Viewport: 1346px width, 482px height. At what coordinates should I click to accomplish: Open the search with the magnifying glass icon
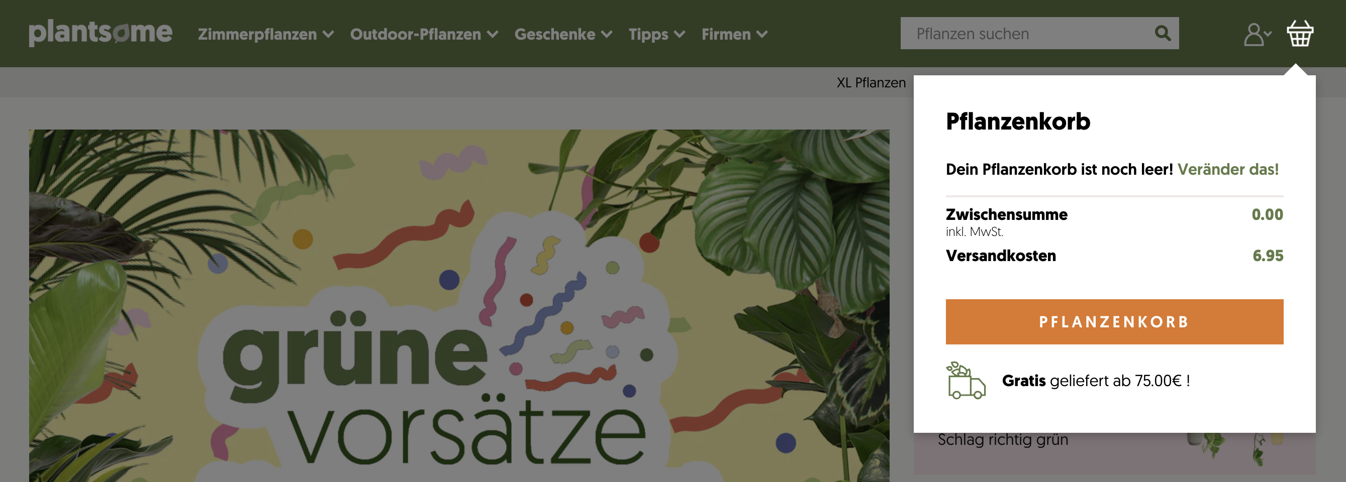(1163, 33)
